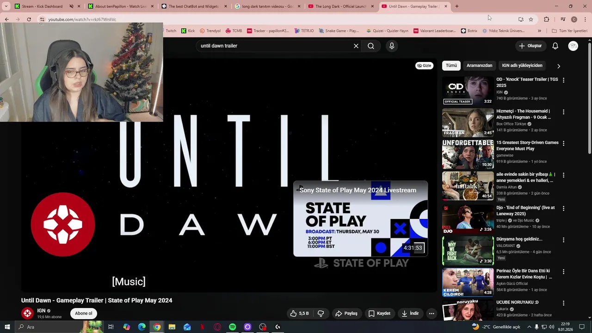Open options for 'OD - Knock' video

coord(563,80)
